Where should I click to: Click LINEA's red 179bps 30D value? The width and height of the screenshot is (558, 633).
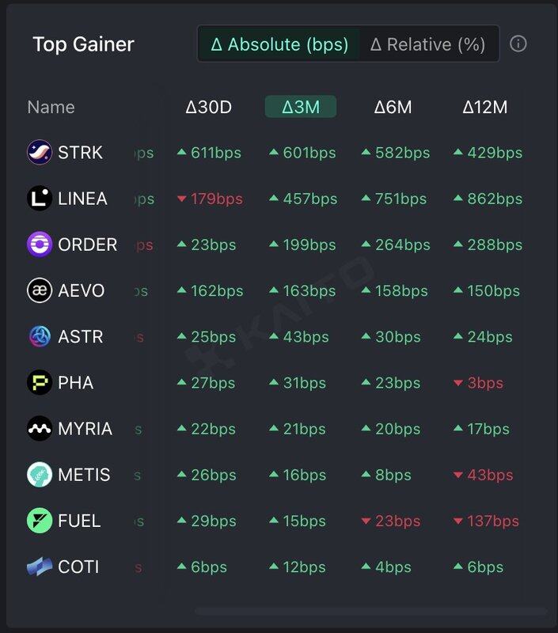click(x=210, y=199)
